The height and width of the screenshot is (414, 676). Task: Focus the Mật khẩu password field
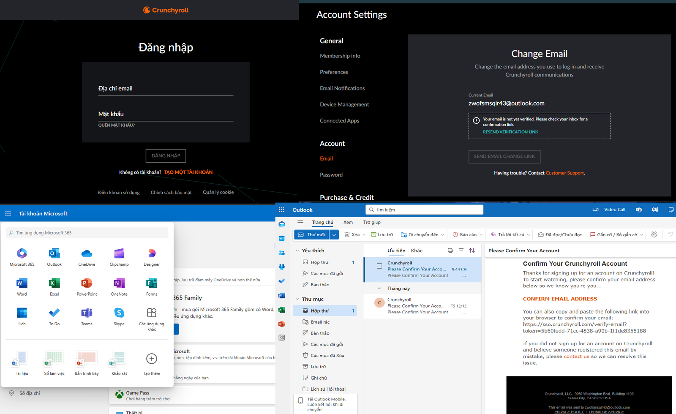coord(166,114)
